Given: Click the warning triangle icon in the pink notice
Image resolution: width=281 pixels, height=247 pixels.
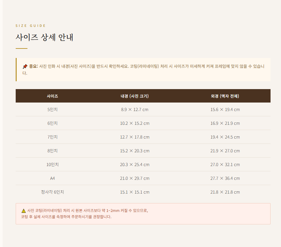Looking at the screenshot, I should point(24,211).
